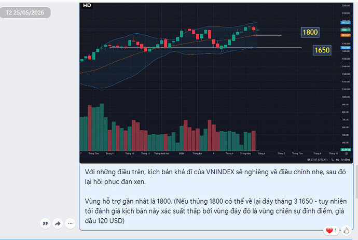This screenshot has width=358, height=240.
Task: Click the message text about VNINDEX scenario
Action: click(215, 196)
